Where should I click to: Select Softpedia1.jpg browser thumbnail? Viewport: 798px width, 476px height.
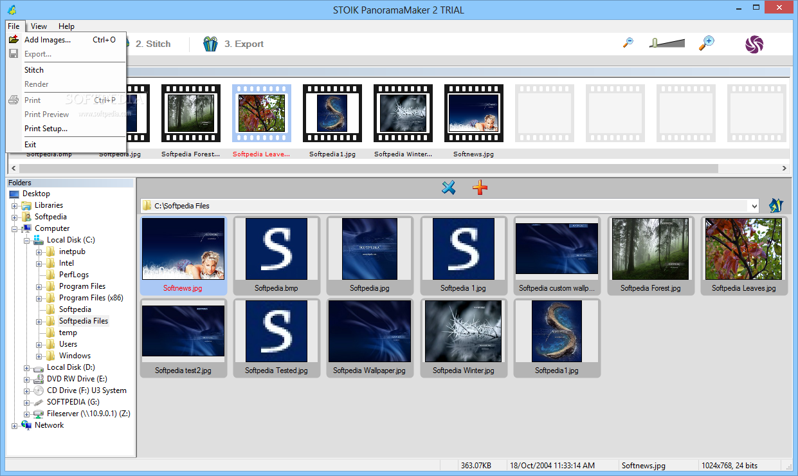(557, 338)
